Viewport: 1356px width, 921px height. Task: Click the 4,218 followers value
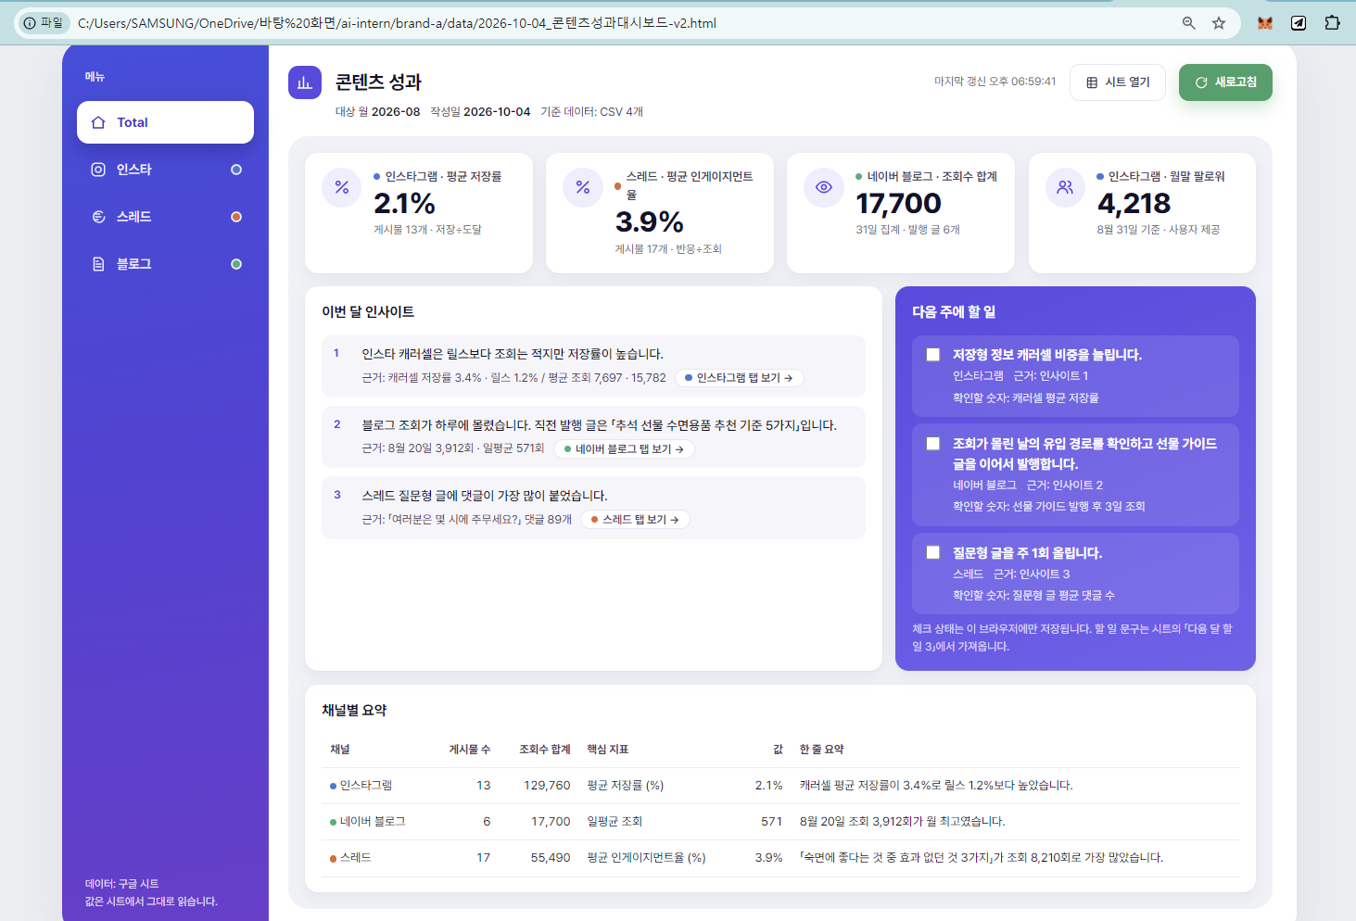(1134, 203)
